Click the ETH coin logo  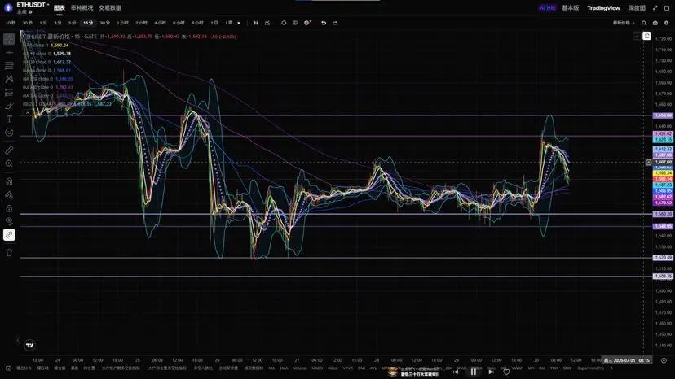point(8,8)
